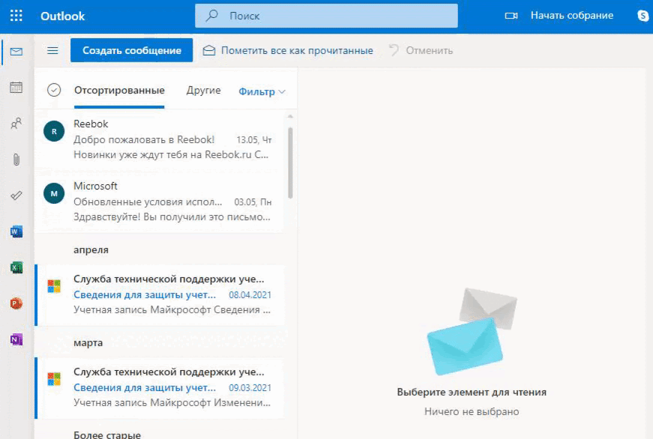Focus the Поиск search field
Image resolution: width=653 pixels, height=439 pixels.
coord(326,16)
